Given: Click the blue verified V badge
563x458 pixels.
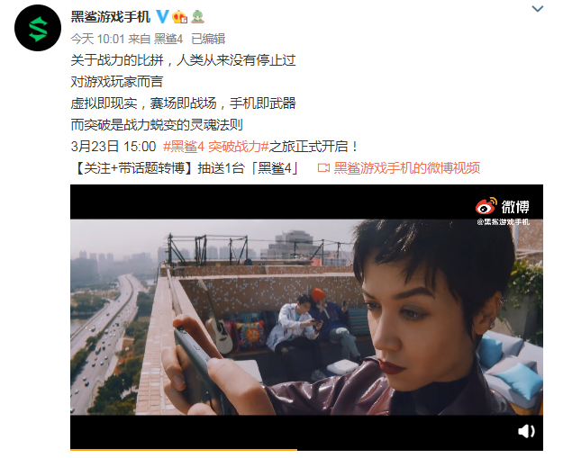Looking at the screenshot, I should click(x=162, y=17).
